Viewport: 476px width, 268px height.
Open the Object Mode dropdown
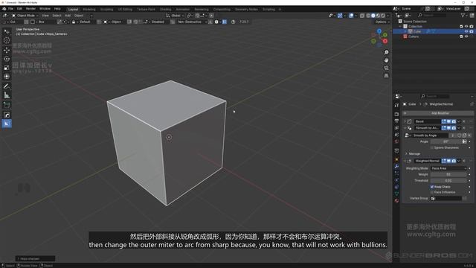25,16
